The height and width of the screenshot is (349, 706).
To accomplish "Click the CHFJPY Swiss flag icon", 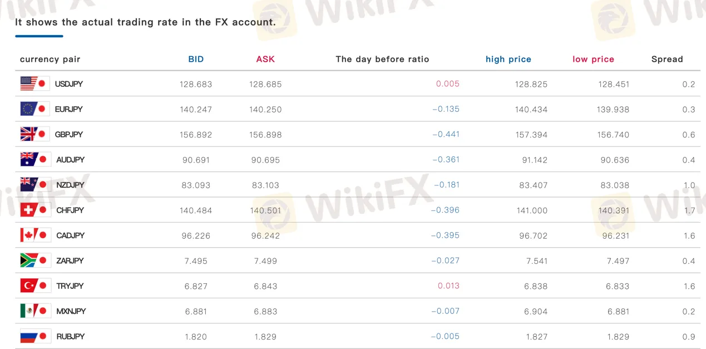I will click(35, 210).
